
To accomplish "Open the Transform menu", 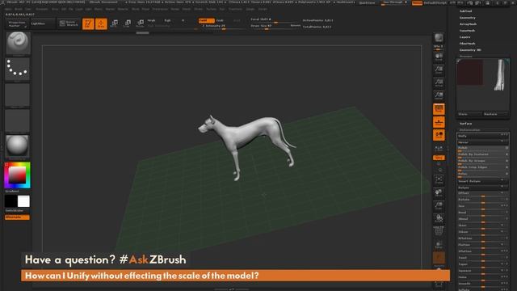I will [235, 9].
